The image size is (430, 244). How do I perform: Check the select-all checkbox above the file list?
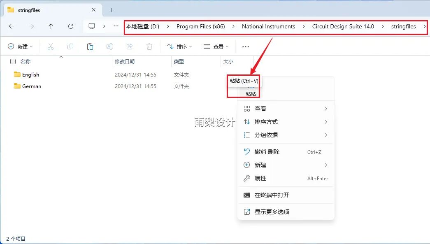pyautogui.click(x=13, y=61)
